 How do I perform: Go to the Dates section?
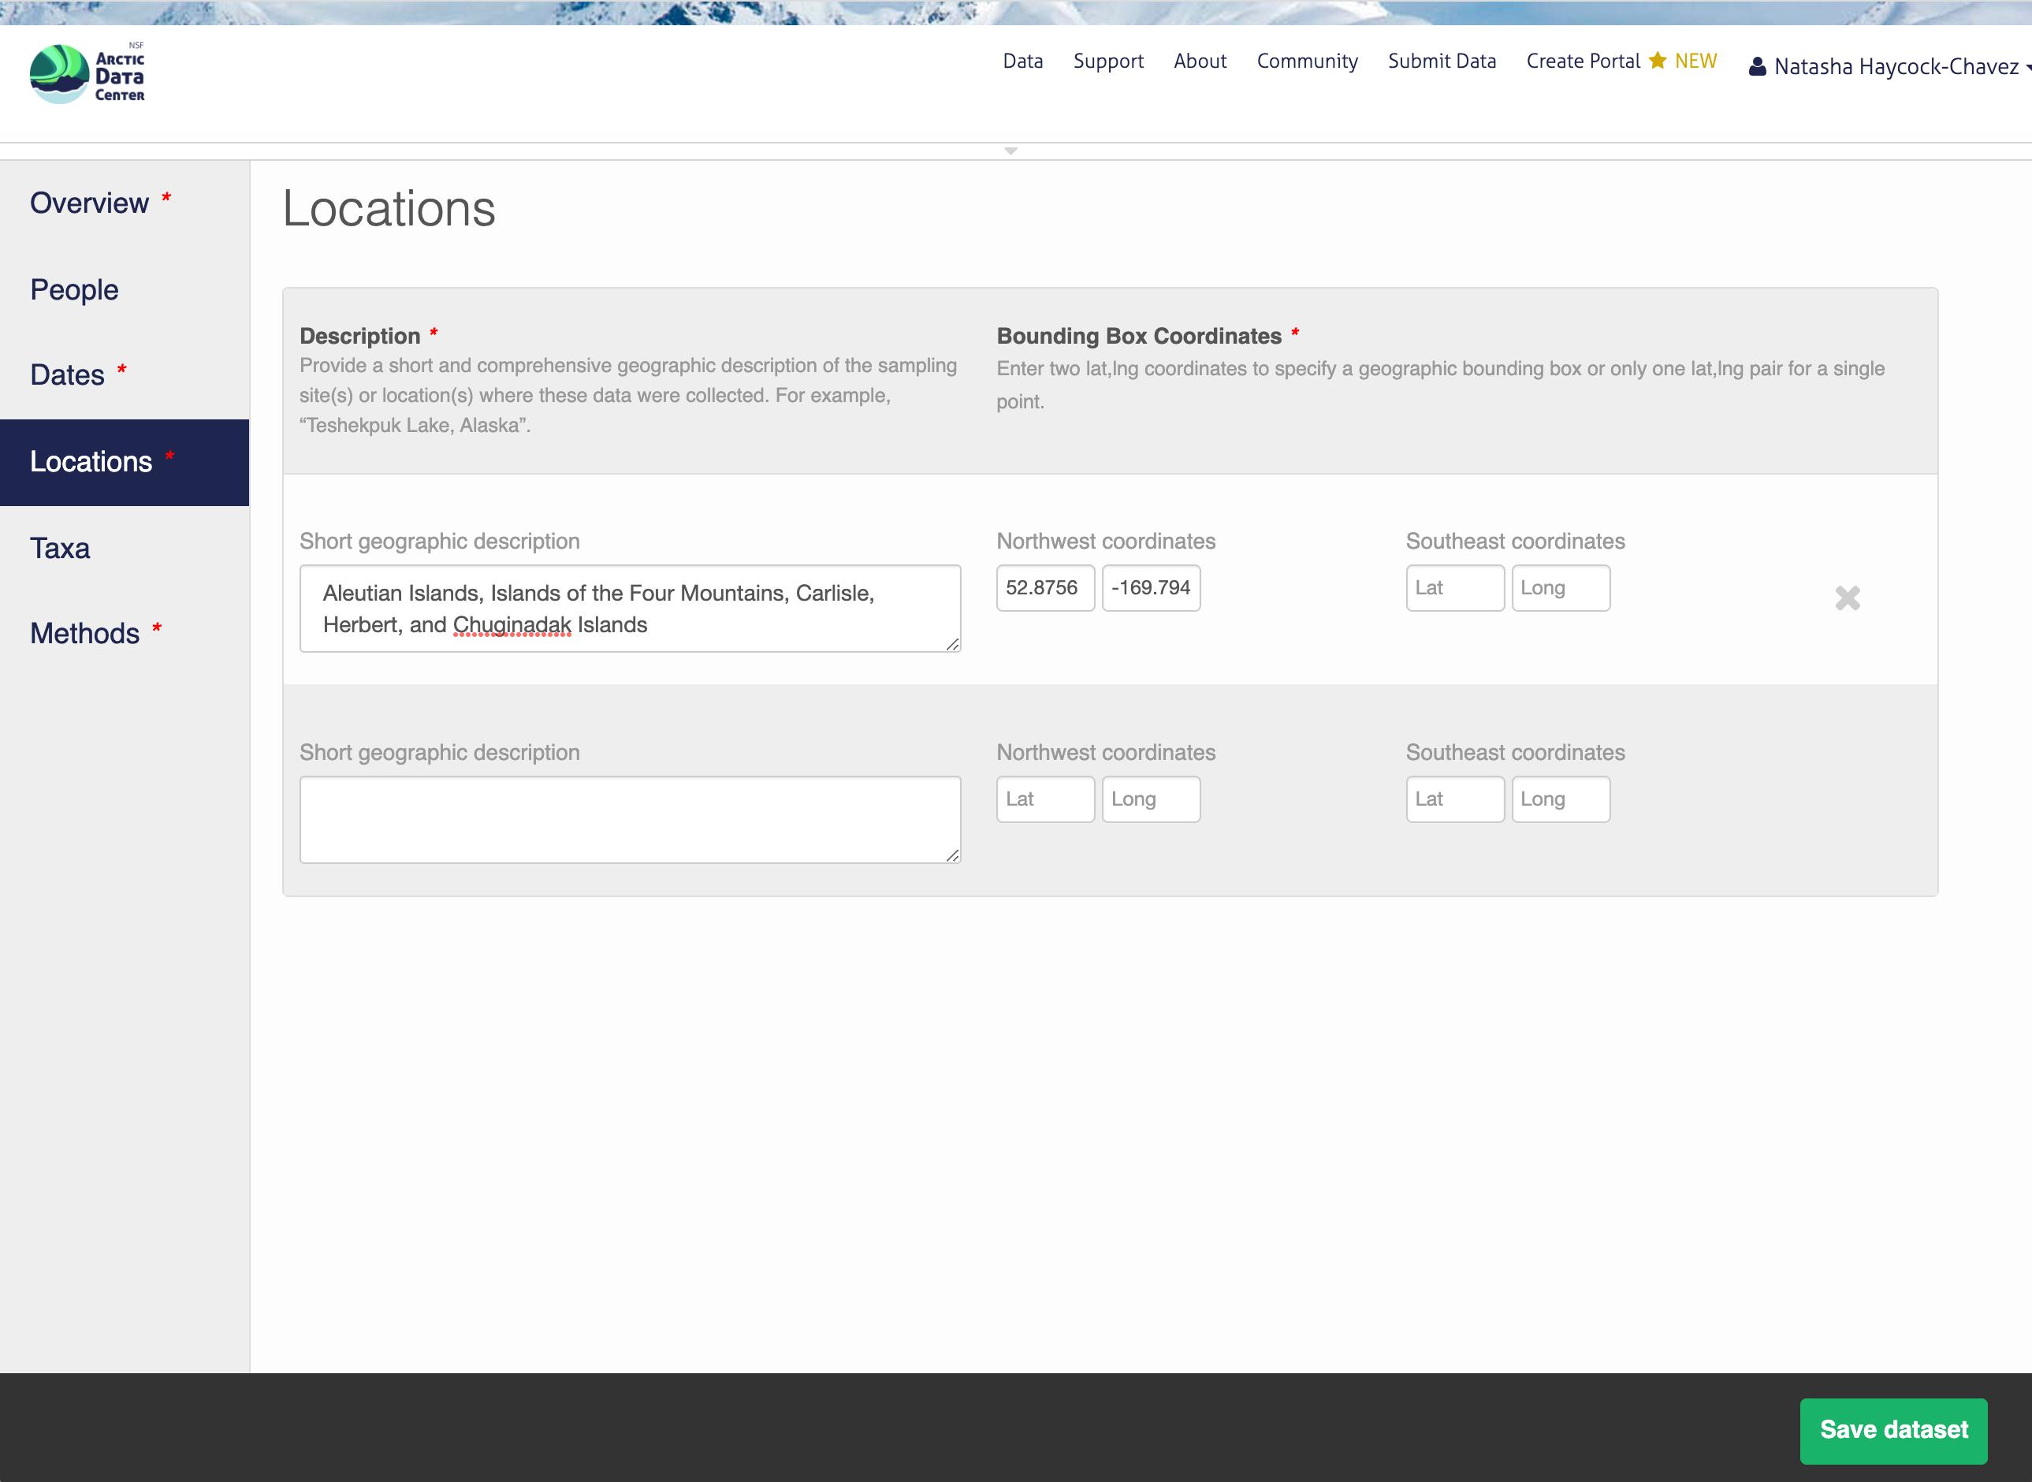[68, 375]
